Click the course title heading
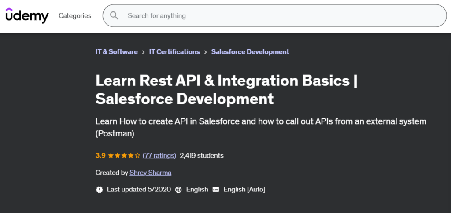Viewport: 451px width, 213px height. click(226, 90)
